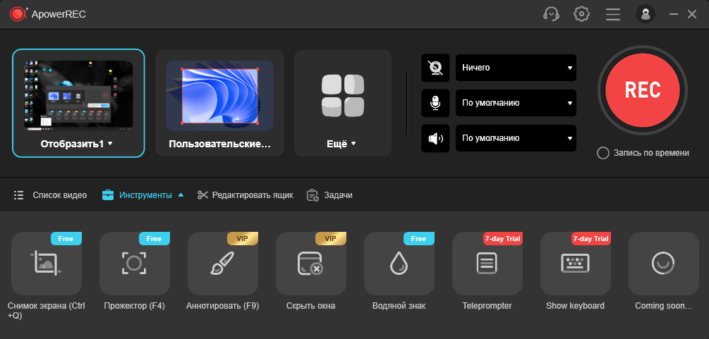Select the Пользовательские region thumbnail
This screenshot has width=709, height=339.
(x=219, y=95)
